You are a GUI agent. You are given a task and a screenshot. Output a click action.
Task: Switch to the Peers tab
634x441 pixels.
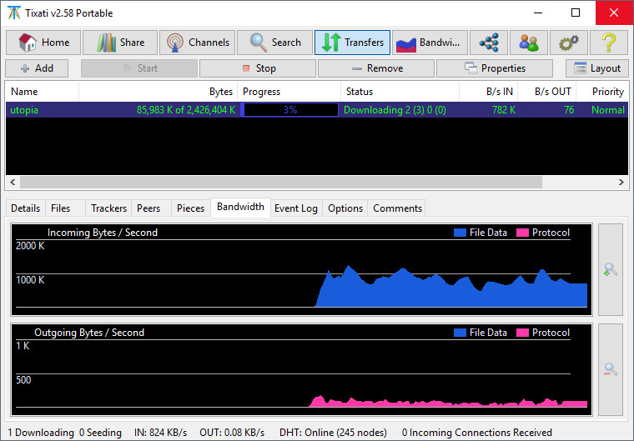click(x=148, y=208)
